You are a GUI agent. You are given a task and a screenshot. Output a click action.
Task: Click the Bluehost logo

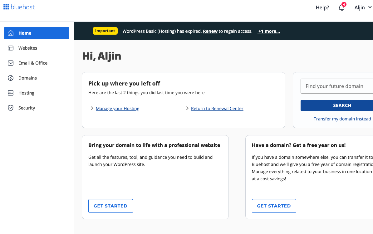pyautogui.click(x=19, y=7)
